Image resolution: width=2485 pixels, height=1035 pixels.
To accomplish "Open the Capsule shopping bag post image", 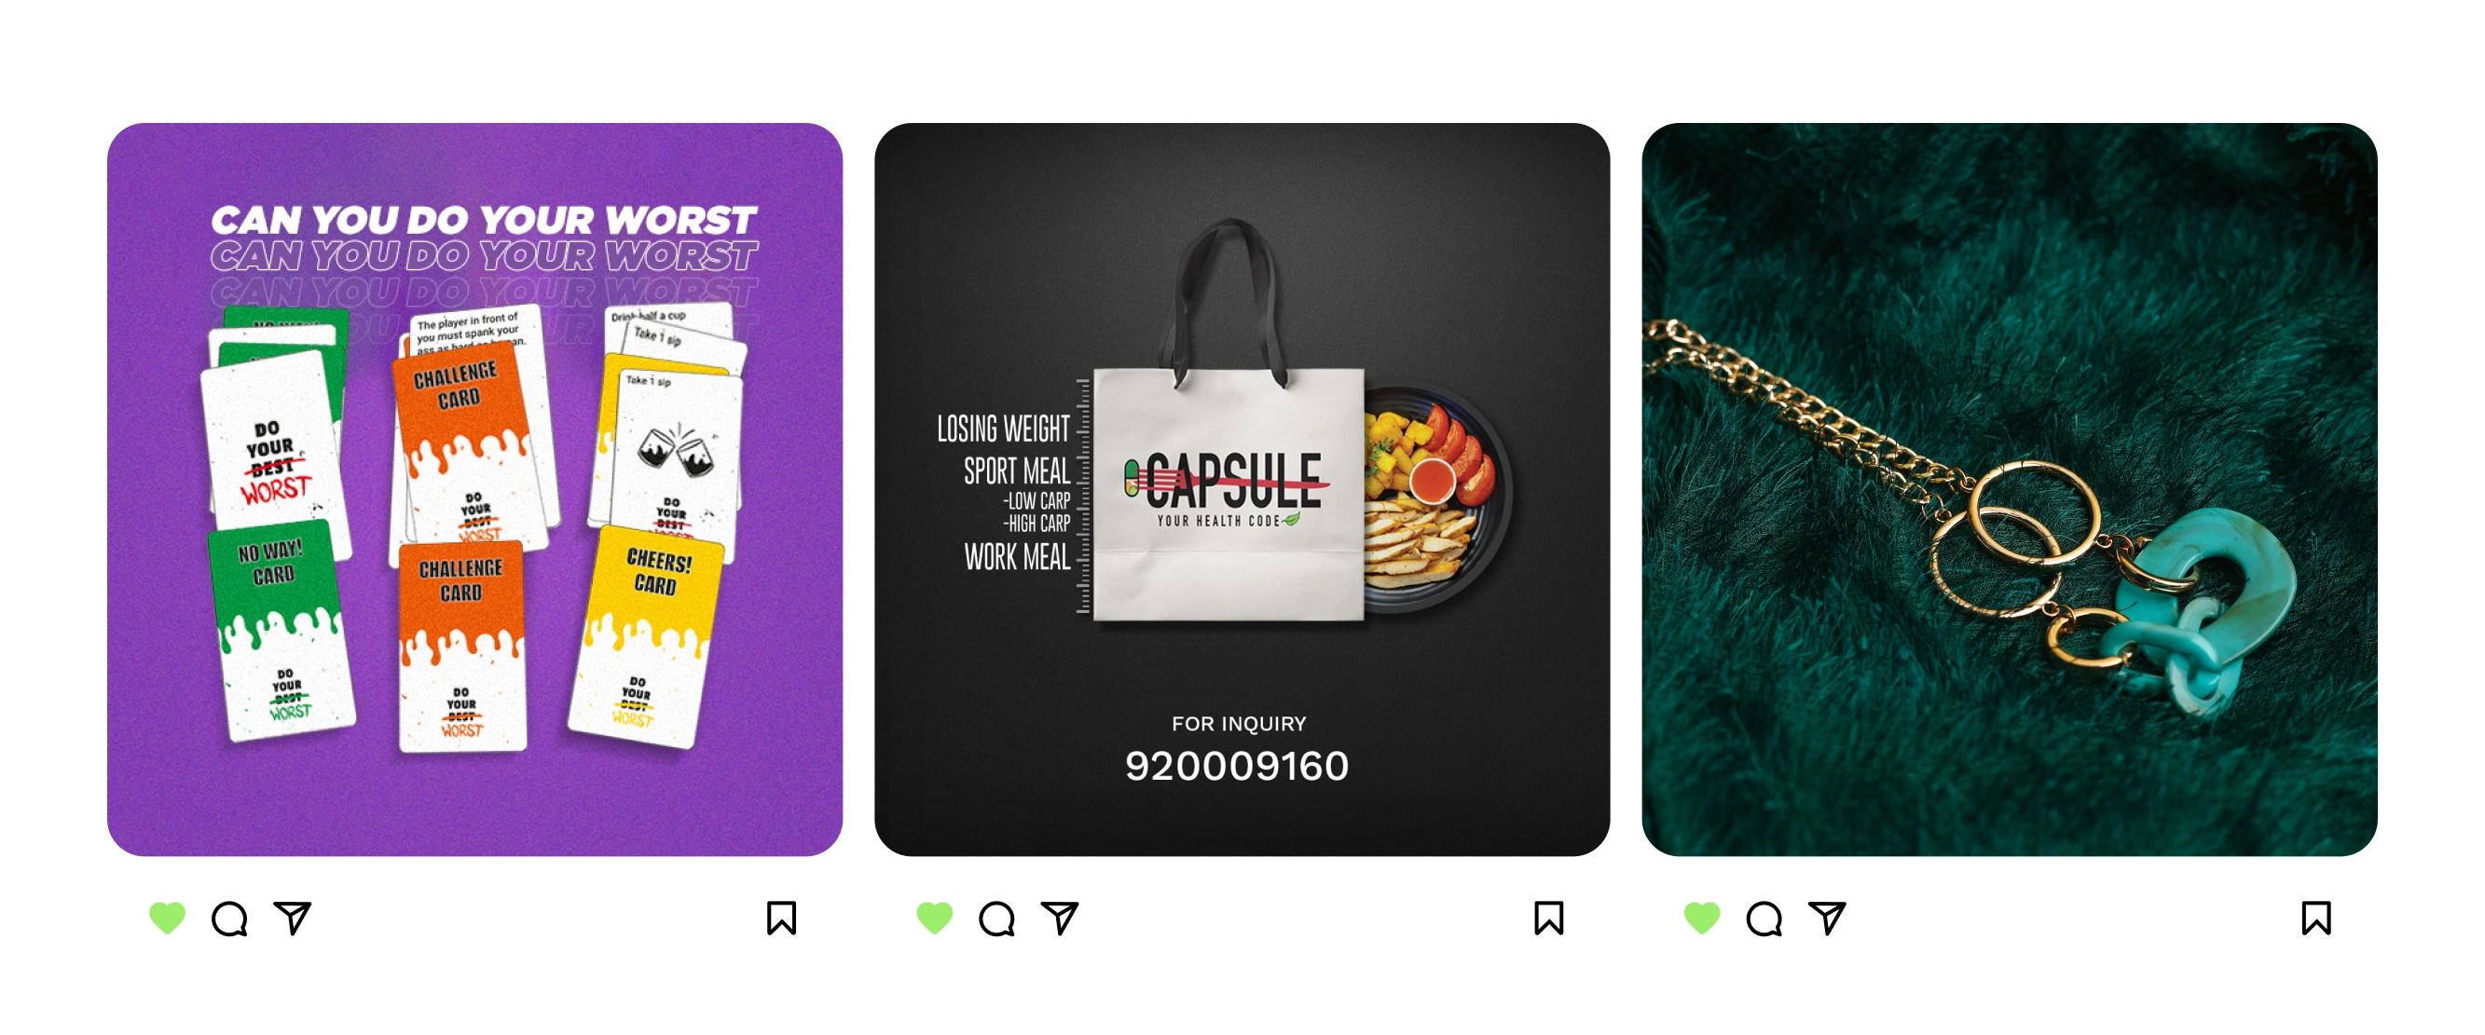I will pyautogui.click(x=1242, y=489).
